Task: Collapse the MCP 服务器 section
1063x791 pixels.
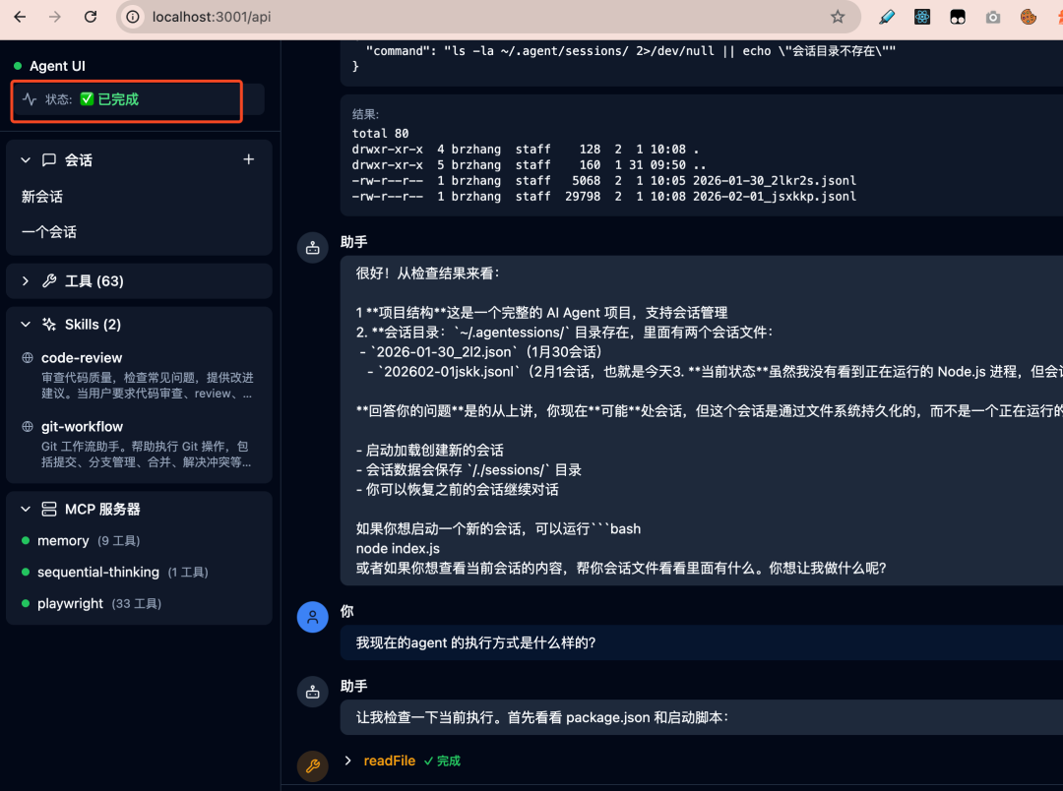Action: [x=25, y=509]
